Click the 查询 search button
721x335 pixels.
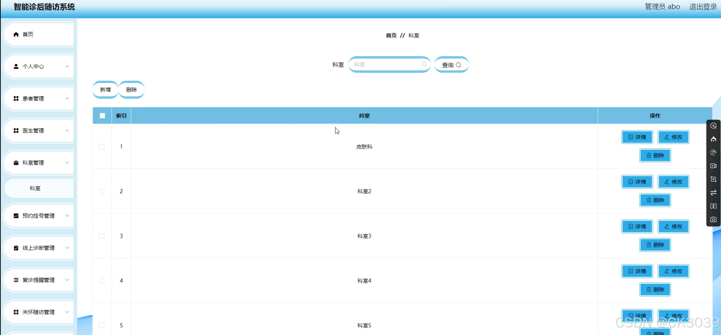coord(451,65)
